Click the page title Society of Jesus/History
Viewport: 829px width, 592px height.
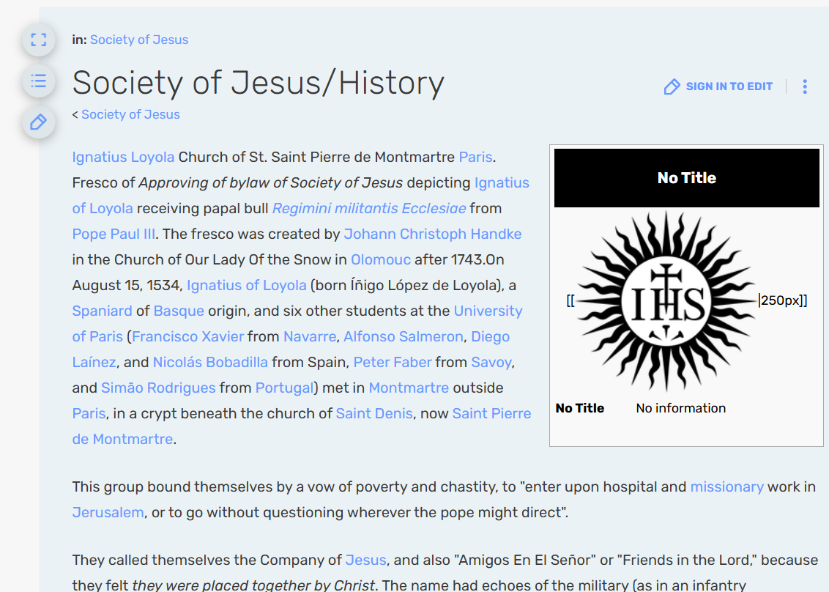click(258, 83)
